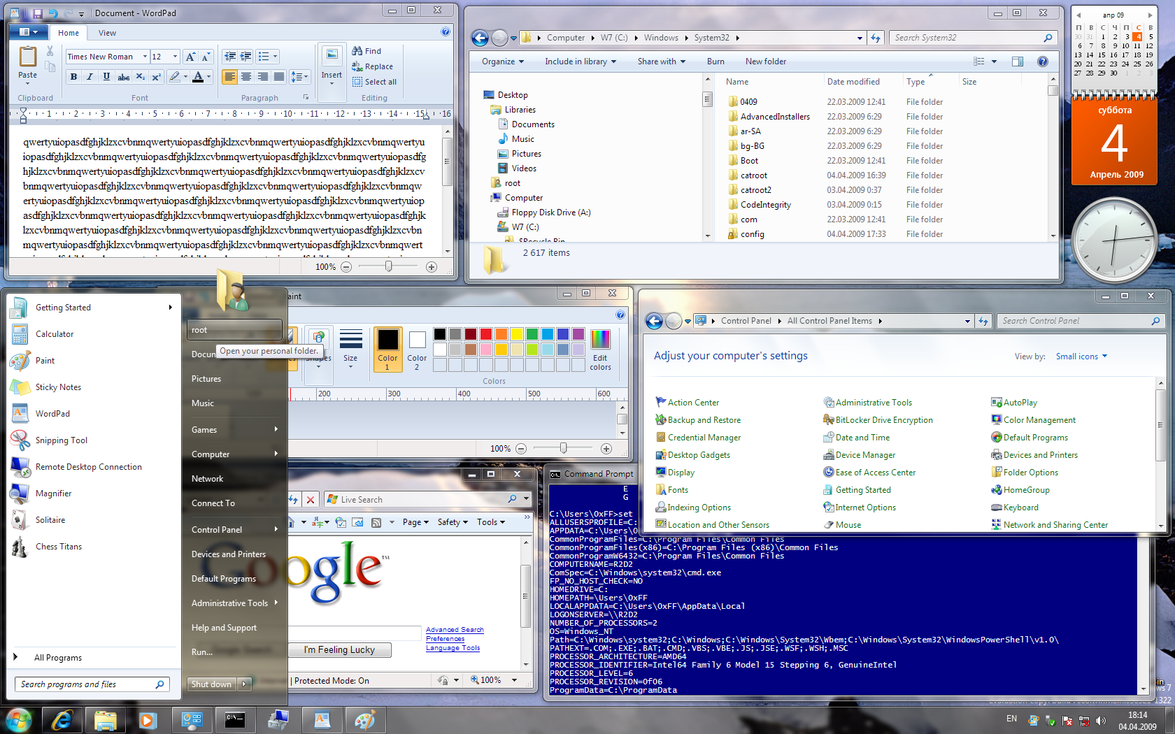Click the back arrow in the System32 window
Viewport: 1175px width, 734px height.
click(480, 38)
